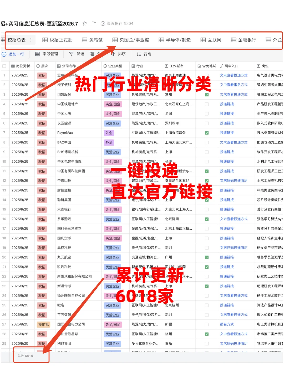Select company cell 财信金控
The image size is (284, 378).
78,190
